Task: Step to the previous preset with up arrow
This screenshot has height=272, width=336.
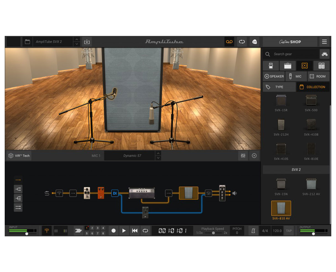Action: tap(77, 39)
